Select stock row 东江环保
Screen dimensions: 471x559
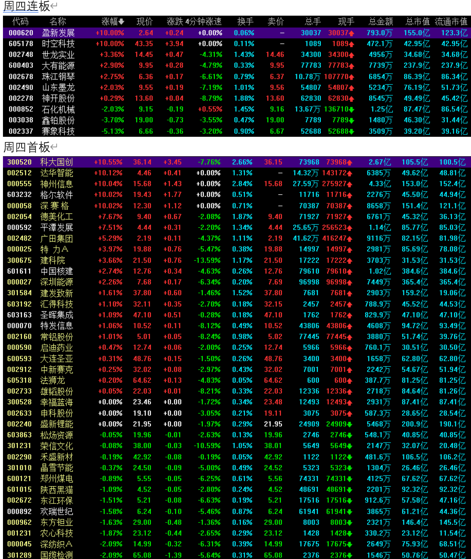[236, 501]
